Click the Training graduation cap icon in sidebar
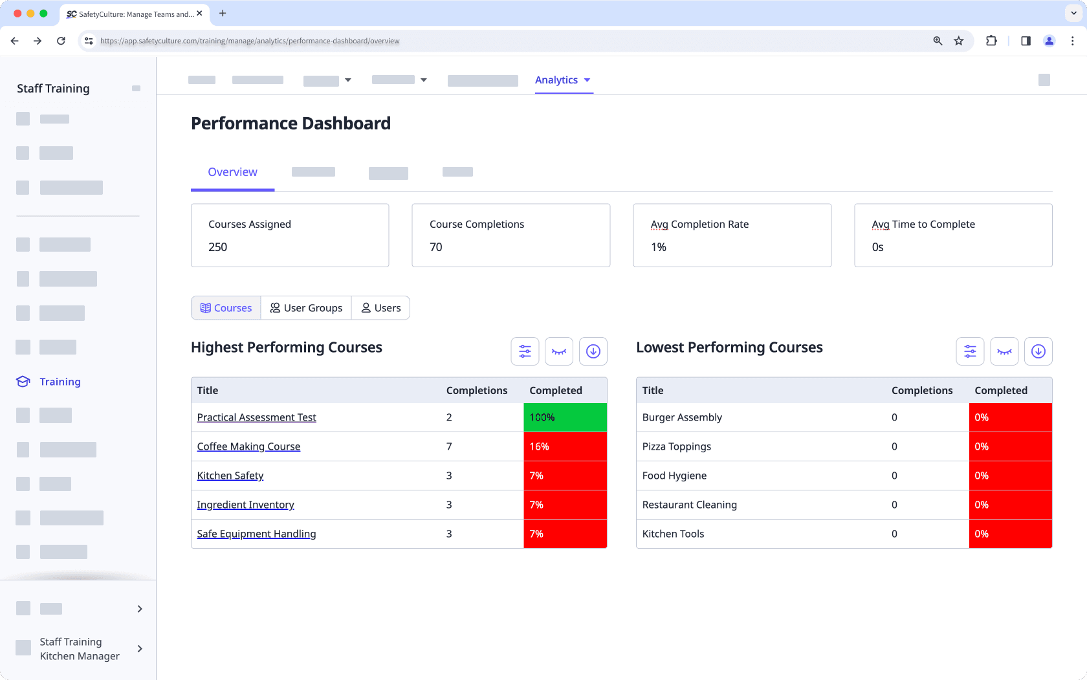This screenshot has width=1087, height=680. coord(23,382)
